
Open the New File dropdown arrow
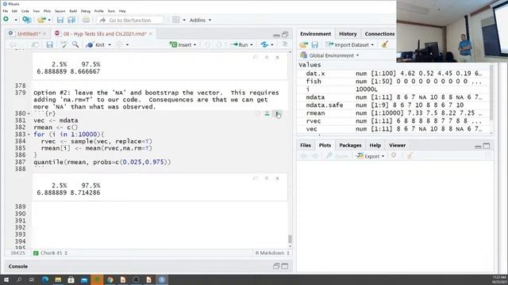point(16,20)
